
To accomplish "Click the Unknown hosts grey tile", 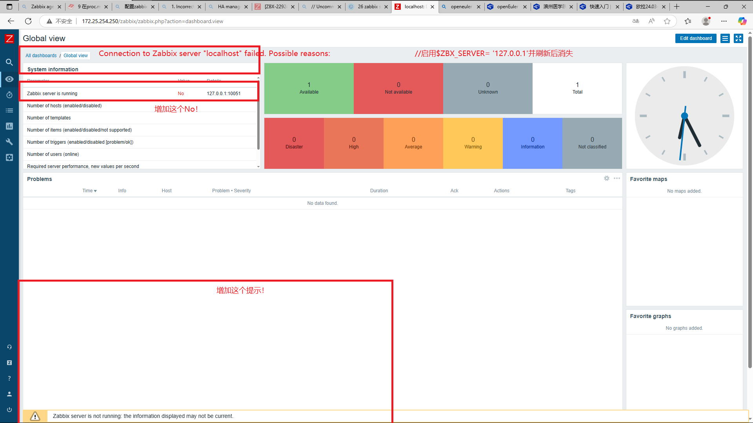I will click(x=488, y=89).
